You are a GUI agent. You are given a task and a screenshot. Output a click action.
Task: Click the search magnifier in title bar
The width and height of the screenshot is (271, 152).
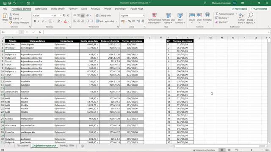pos(205,3)
